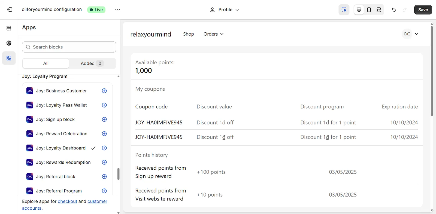The height and width of the screenshot is (214, 436).
Task: Click the Coupon code column header
Action: click(x=152, y=107)
